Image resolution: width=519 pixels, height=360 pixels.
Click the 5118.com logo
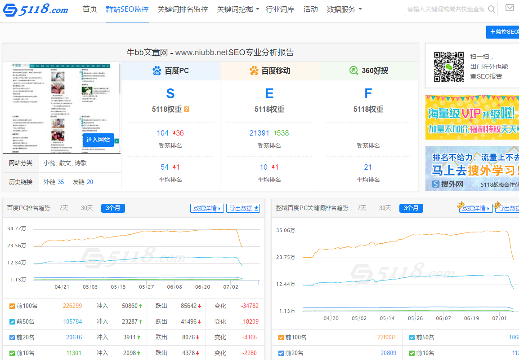click(36, 9)
